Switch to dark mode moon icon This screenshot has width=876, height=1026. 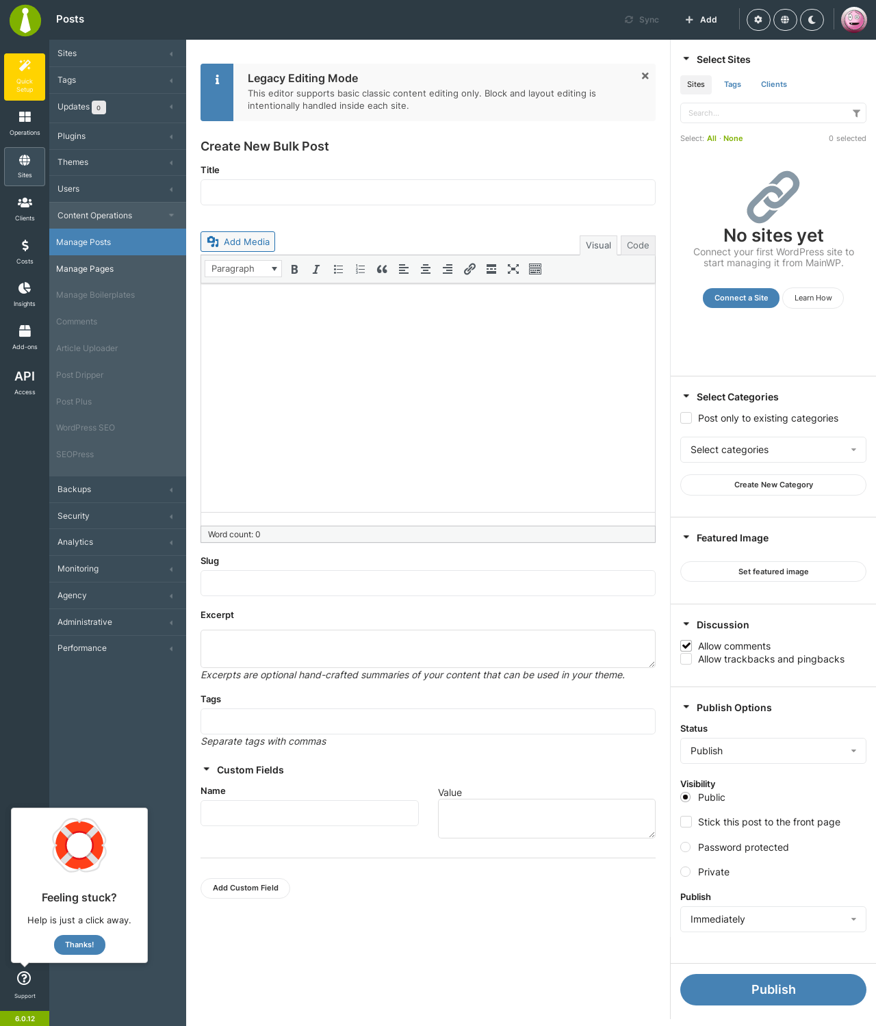click(x=812, y=20)
